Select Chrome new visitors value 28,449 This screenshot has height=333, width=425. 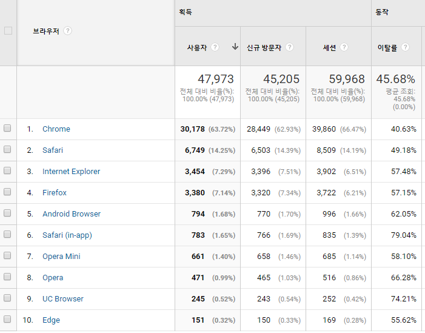258,129
